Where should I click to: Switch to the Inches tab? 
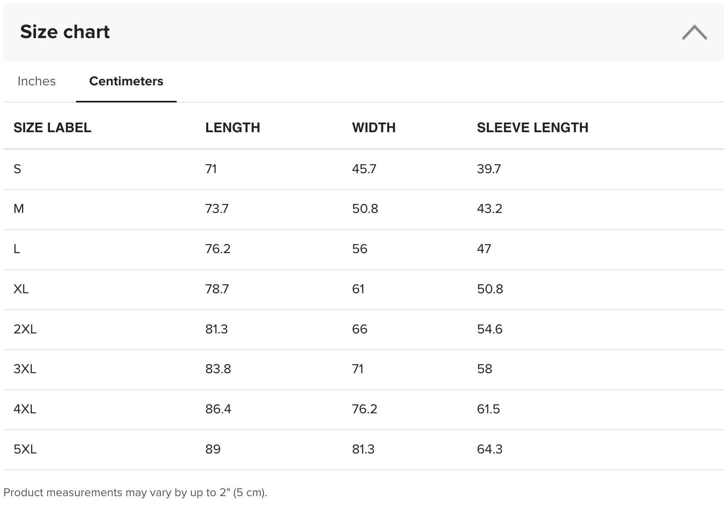[36, 81]
